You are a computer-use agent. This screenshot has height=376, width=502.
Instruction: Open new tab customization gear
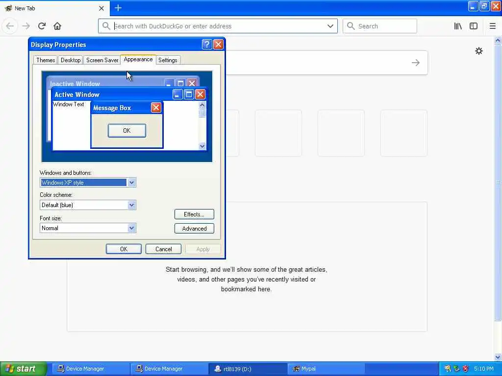click(478, 51)
